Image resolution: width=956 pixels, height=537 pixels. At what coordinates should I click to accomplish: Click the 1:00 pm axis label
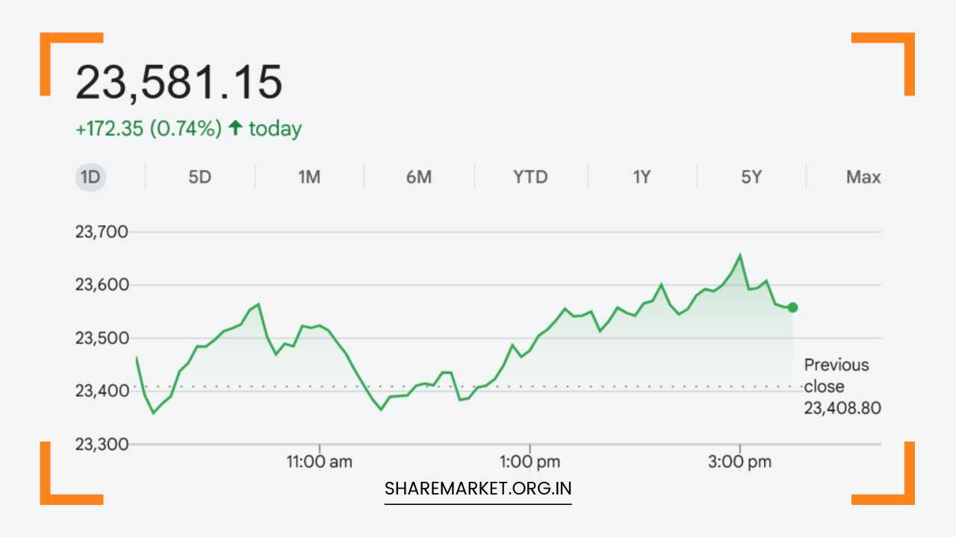click(530, 462)
